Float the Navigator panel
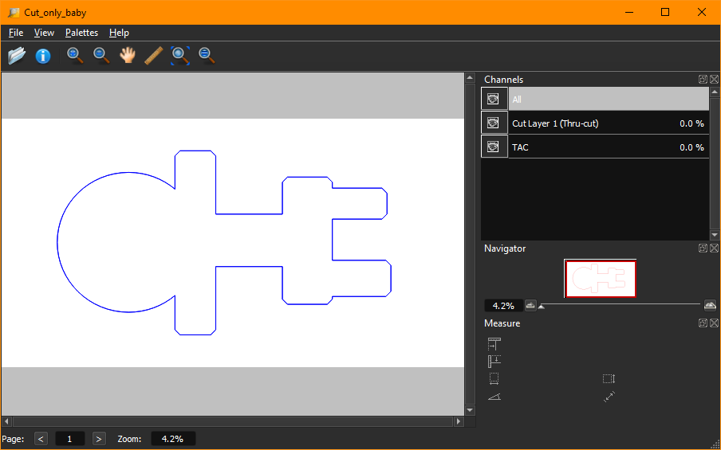Viewport: 721px width, 450px height. [703, 248]
